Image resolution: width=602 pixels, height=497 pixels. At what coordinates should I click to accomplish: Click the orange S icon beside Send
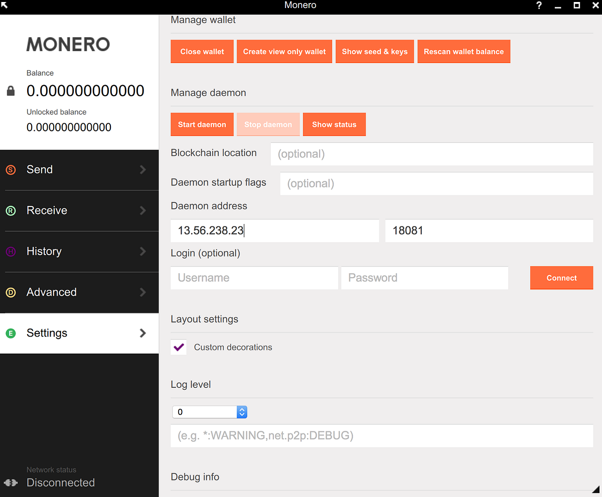pos(11,170)
